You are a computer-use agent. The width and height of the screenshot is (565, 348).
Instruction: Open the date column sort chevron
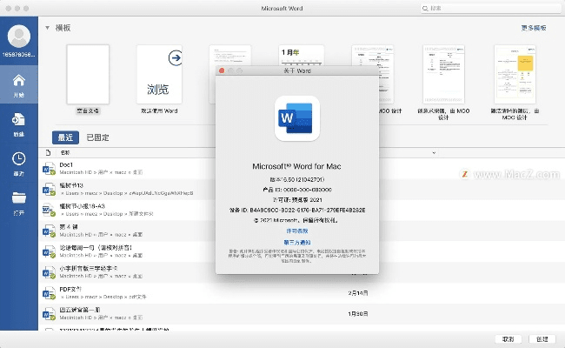click(434, 152)
